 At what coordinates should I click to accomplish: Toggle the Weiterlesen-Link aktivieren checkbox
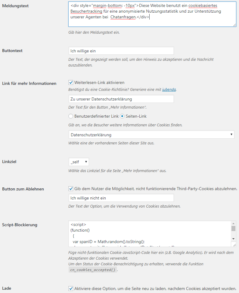click(71, 82)
